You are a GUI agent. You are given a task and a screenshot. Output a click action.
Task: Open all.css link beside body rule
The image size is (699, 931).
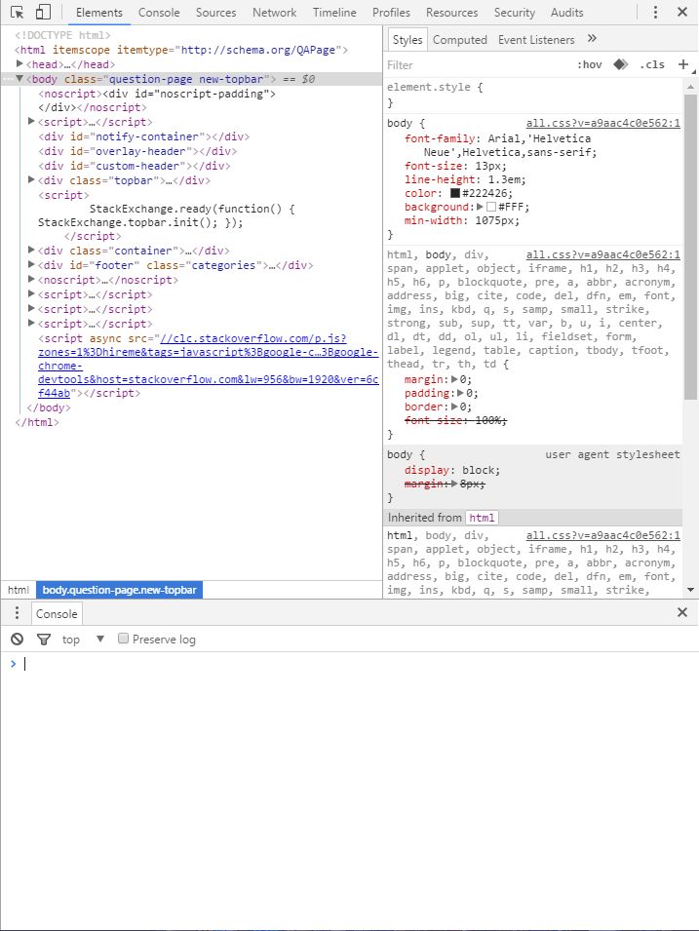tap(602, 123)
